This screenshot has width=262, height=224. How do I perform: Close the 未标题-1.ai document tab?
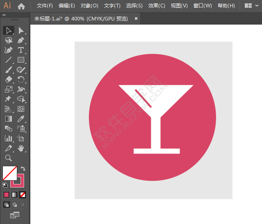[136, 18]
